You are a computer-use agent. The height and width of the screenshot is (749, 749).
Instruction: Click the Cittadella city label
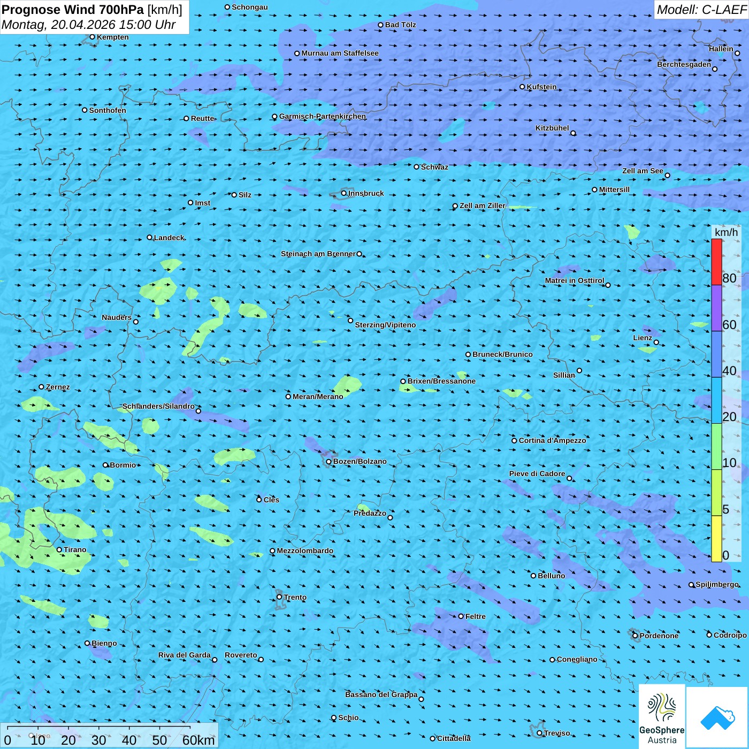point(454,738)
